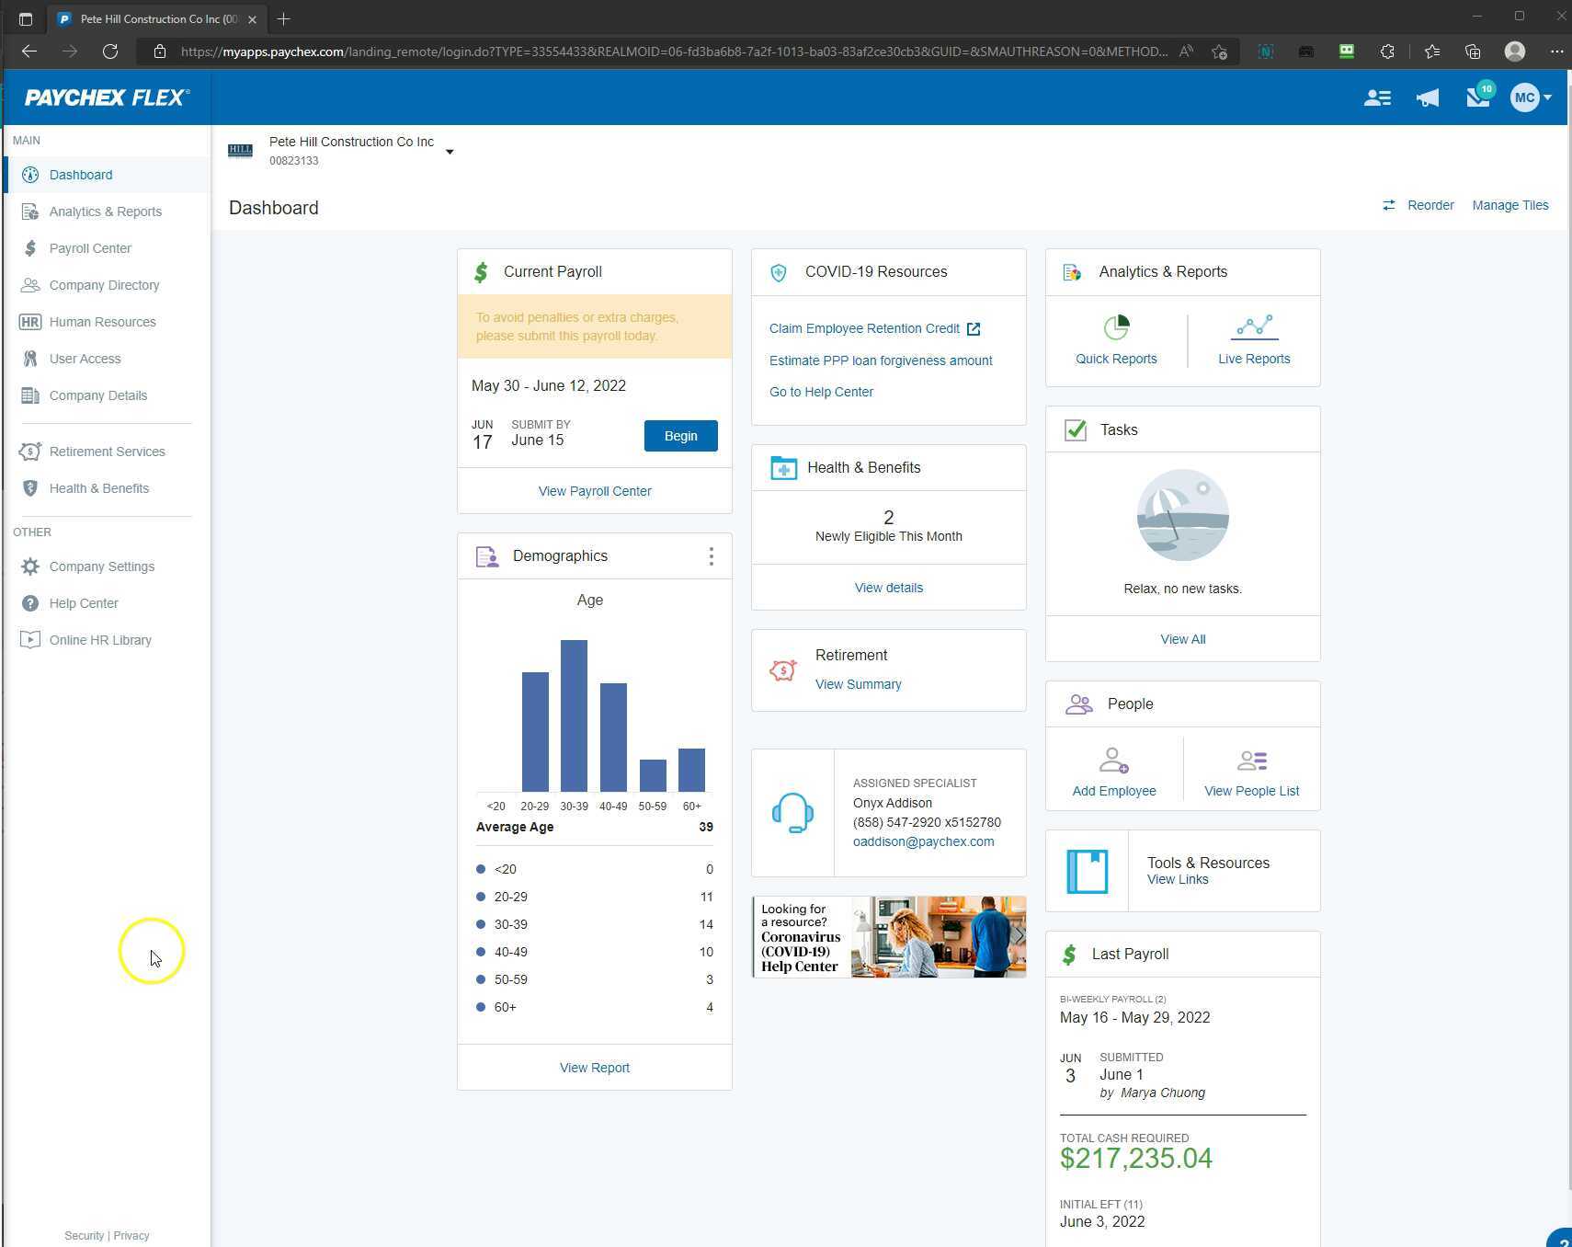Click the 30-39 age bar in chart
1572x1247 pixels.
tap(574, 715)
